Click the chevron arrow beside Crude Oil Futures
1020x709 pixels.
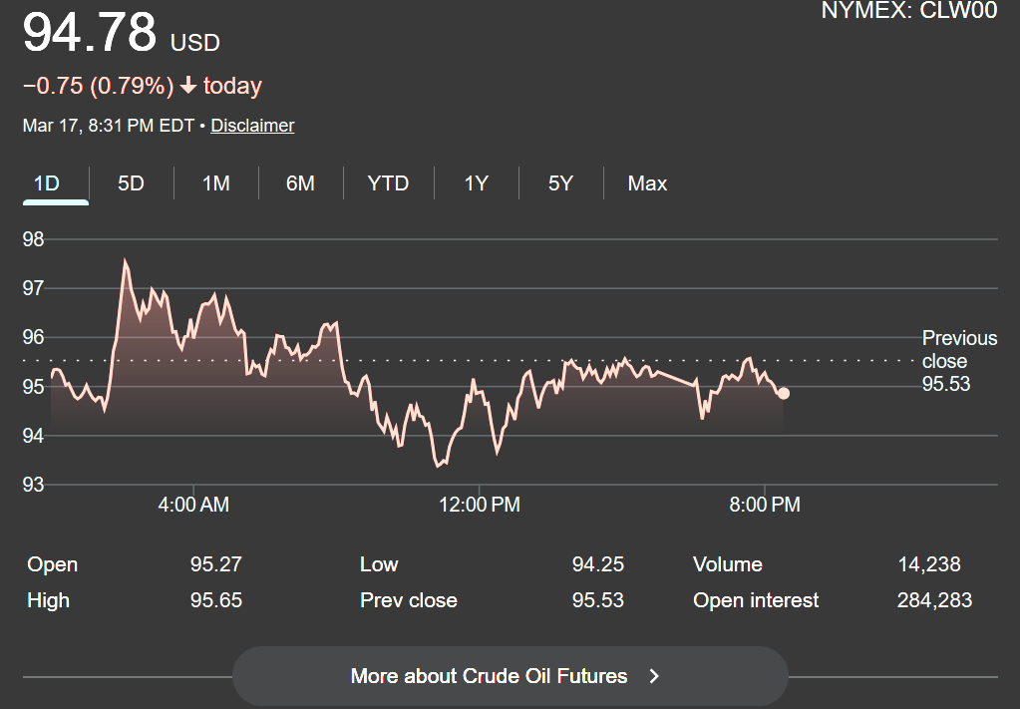pyautogui.click(x=654, y=676)
